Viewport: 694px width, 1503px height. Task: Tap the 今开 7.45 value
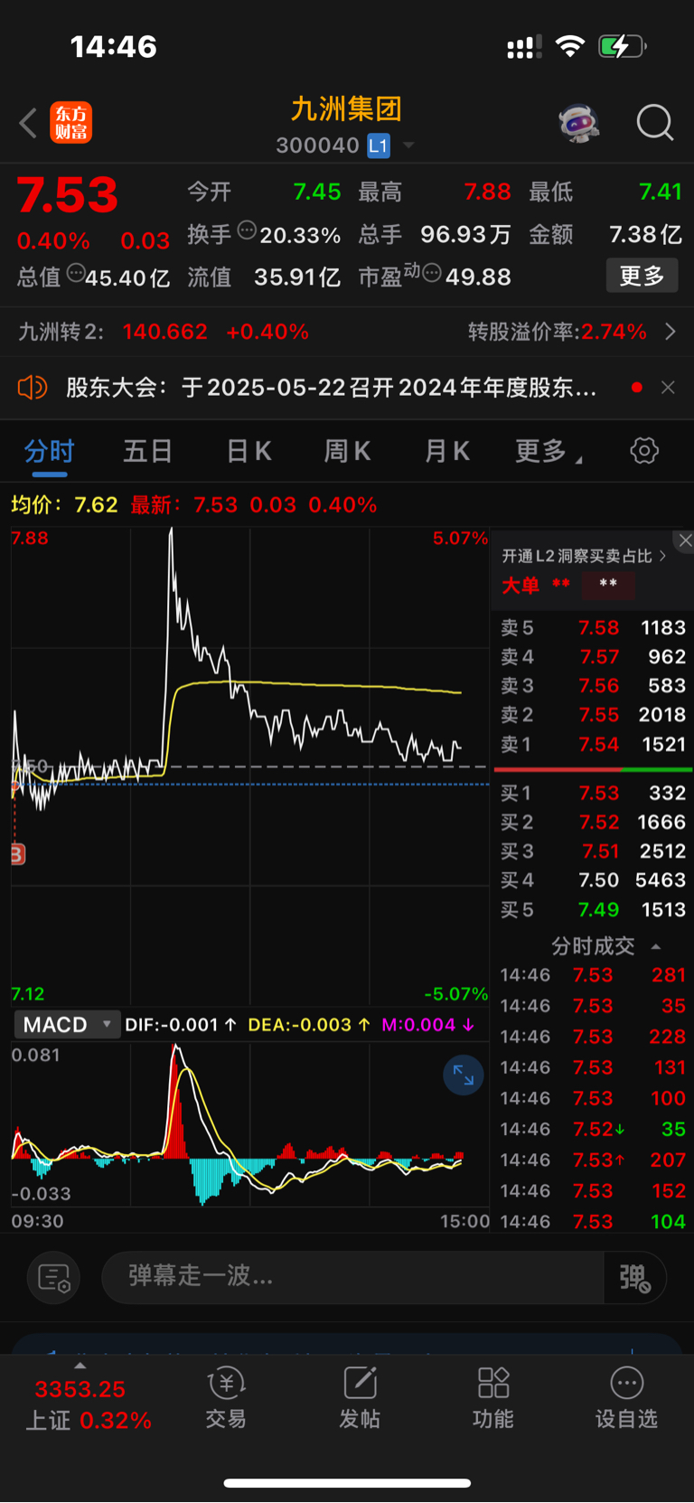(317, 192)
